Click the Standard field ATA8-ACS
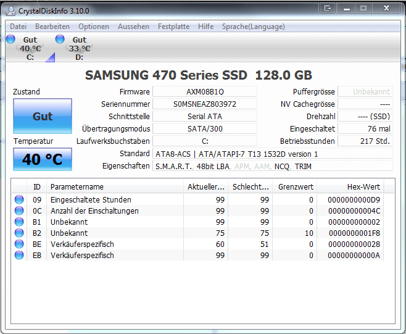Image resolution: width=406 pixels, height=334 pixels. click(x=273, y=154)
